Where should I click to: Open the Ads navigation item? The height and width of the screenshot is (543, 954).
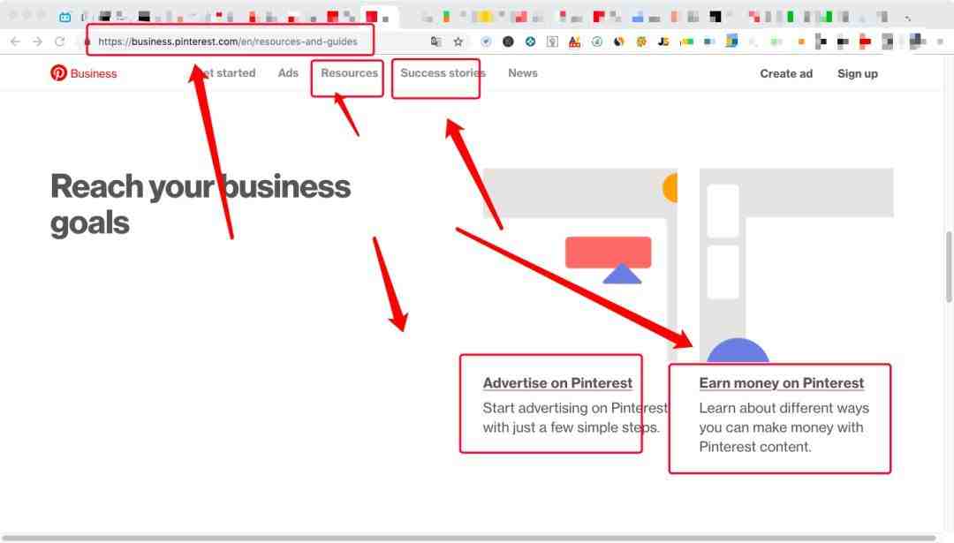pos(288,73)
